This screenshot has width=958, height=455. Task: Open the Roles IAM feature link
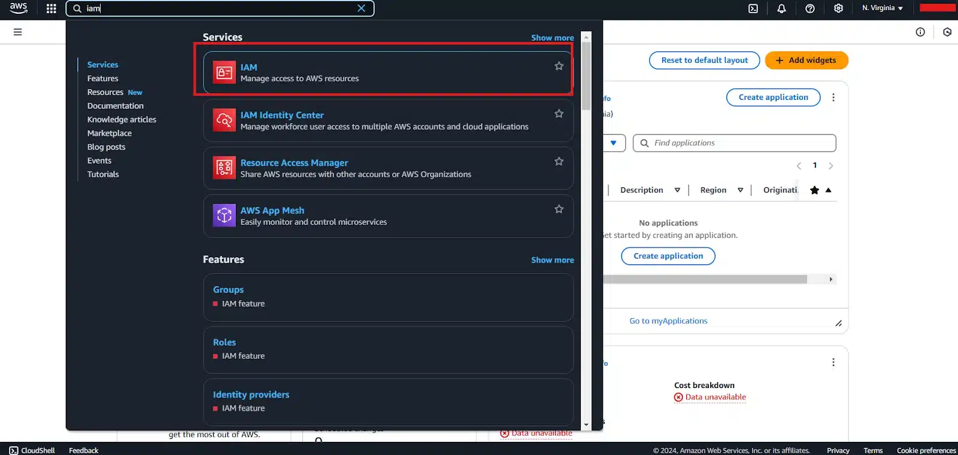pos(225,343)
